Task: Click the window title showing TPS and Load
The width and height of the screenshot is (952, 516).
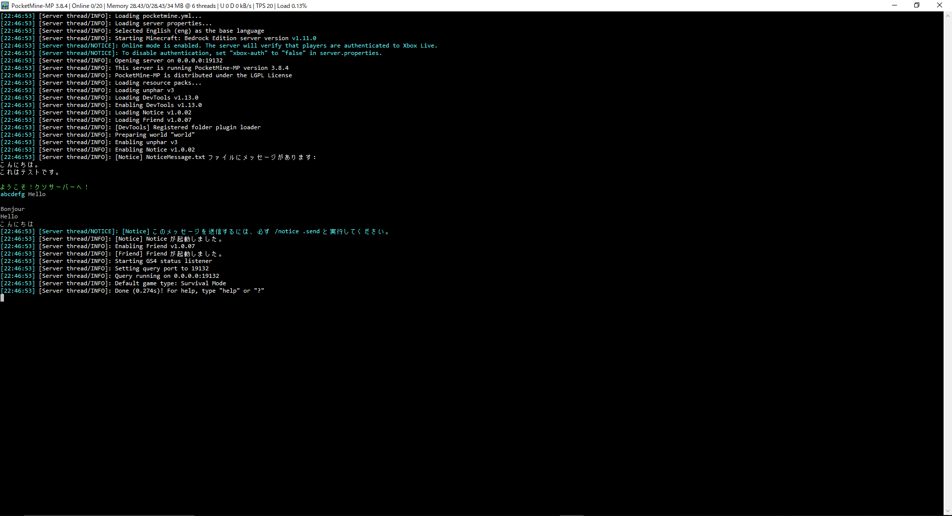Action: click(159, 6)
